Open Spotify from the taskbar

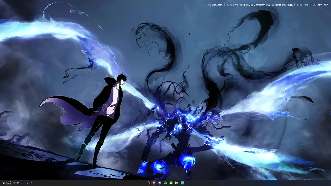pyautogui.click(x=165, y=183)
